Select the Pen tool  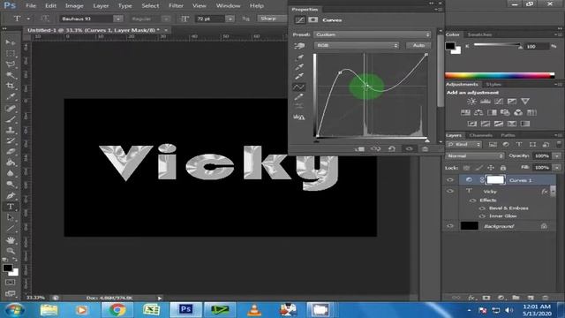(10, 196)
